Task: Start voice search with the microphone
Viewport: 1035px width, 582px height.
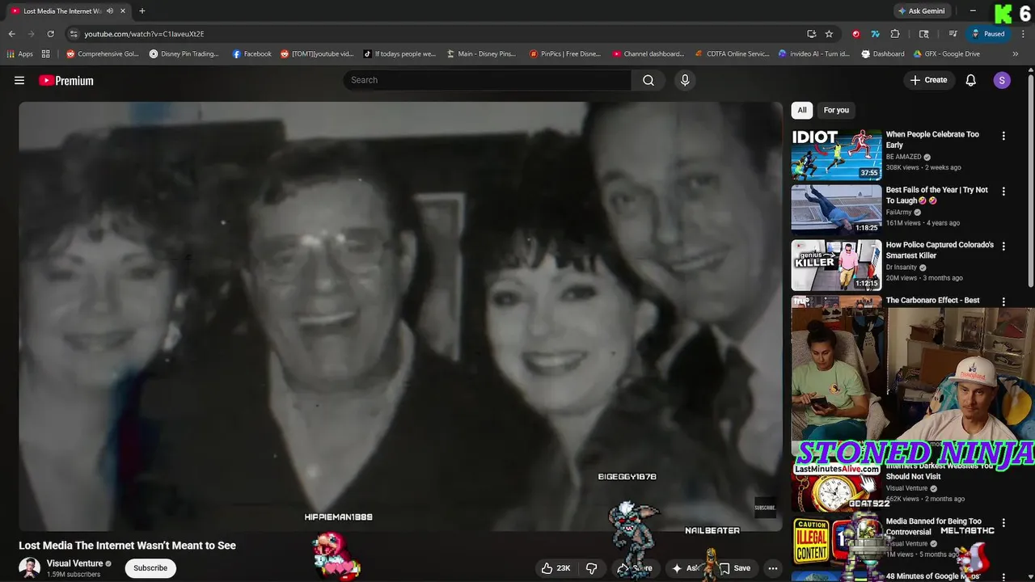Action: (685, 80)
